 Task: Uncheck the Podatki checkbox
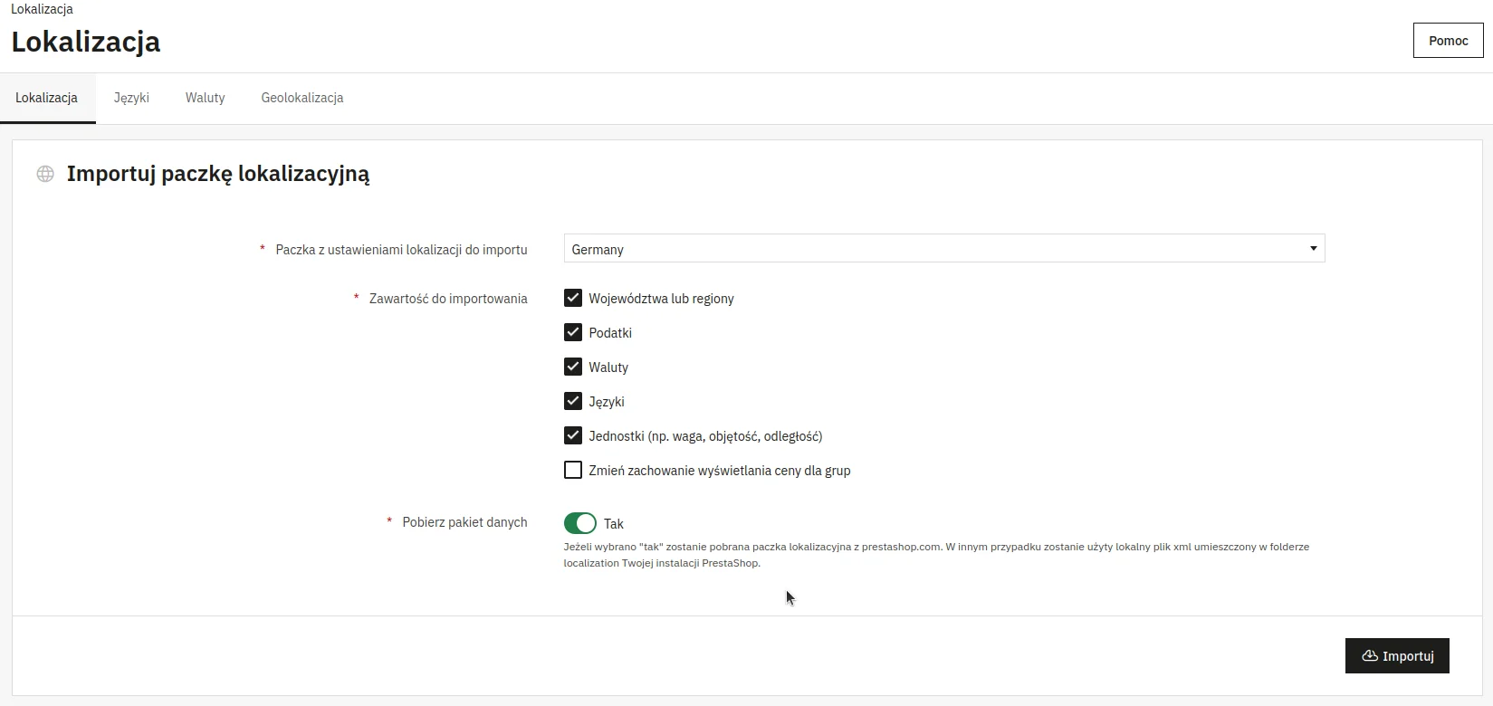pyautogui.click(x=573, y=332)
